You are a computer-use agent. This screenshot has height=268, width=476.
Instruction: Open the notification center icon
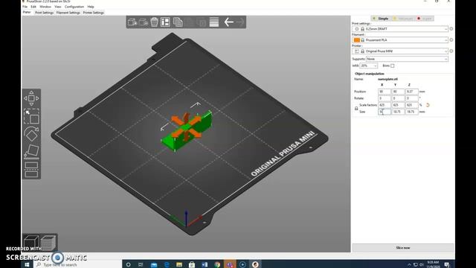pos(447,265)
